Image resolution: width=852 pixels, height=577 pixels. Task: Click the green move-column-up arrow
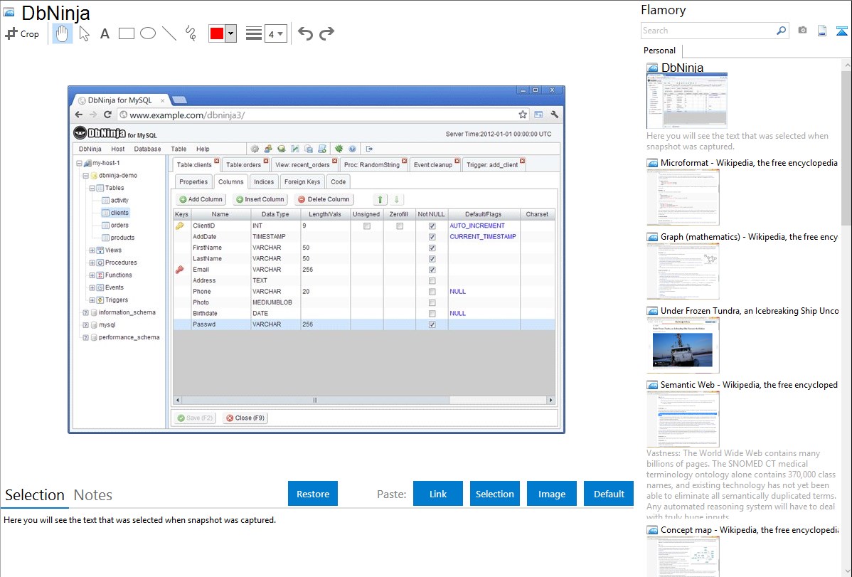coord(380,200)
